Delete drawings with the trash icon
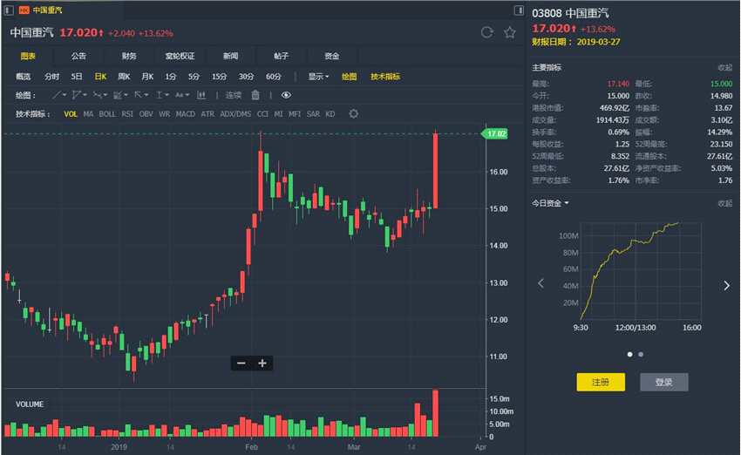This screenshot has height=455, width=741. point(255,95)
